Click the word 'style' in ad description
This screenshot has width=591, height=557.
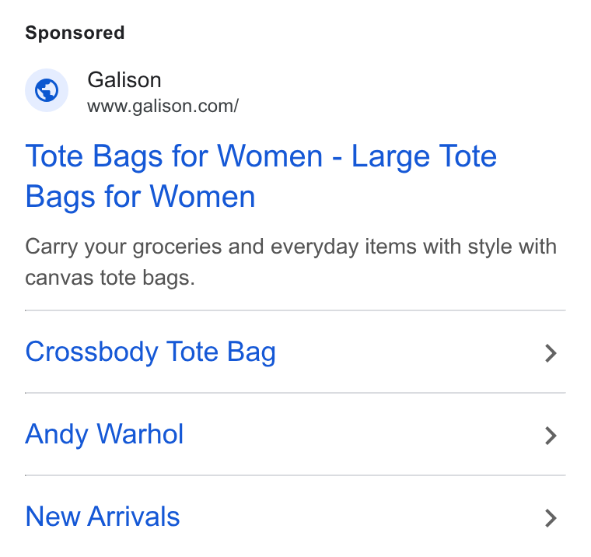490,247
